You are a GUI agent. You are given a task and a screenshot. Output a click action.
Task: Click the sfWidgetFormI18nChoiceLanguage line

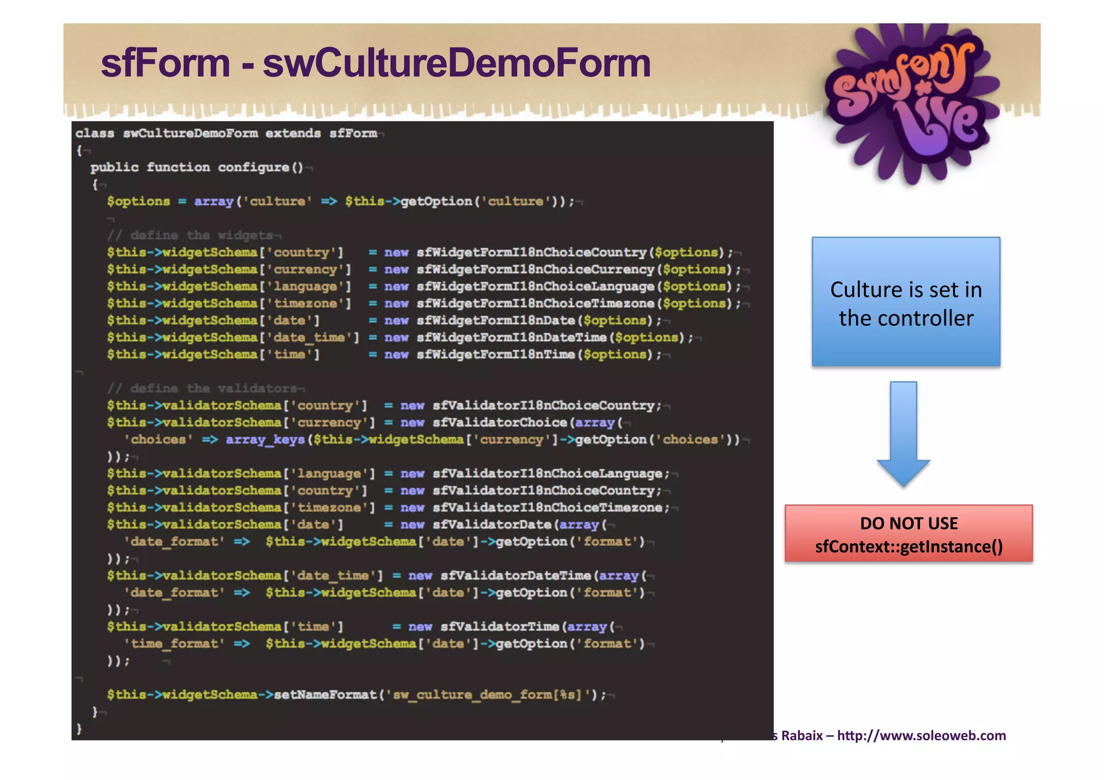coord(424,286)
